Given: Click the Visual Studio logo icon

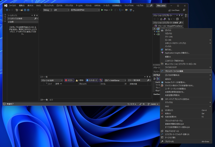Looking at the screenshot, I should click(x=6, y=5).
